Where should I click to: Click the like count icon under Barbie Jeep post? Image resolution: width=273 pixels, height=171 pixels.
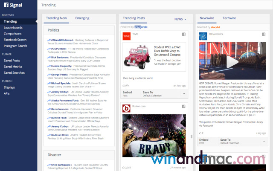(x=124, y=86)
